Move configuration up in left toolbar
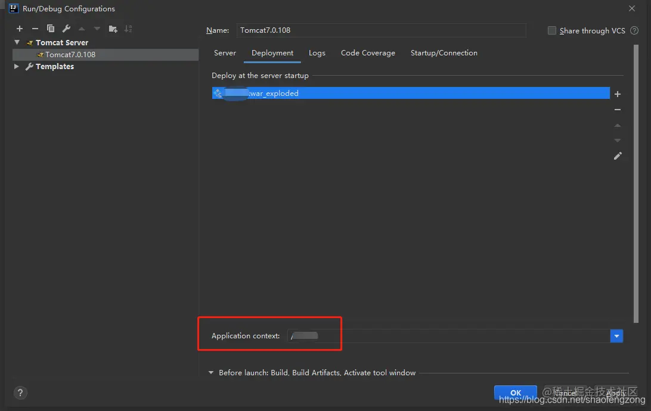The width and height of the screenshot is (651, 411). coord(82,29)
